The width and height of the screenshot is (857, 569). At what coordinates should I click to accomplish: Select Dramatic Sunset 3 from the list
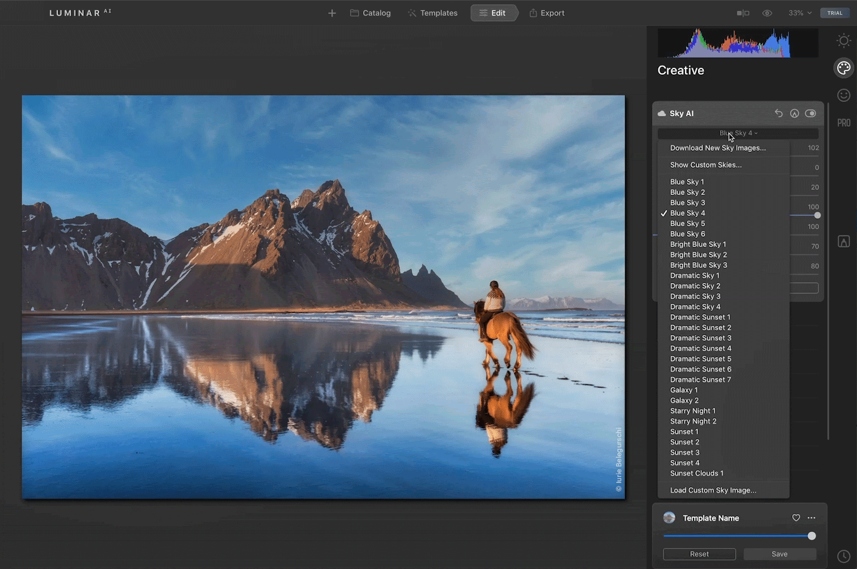point(701,338)
